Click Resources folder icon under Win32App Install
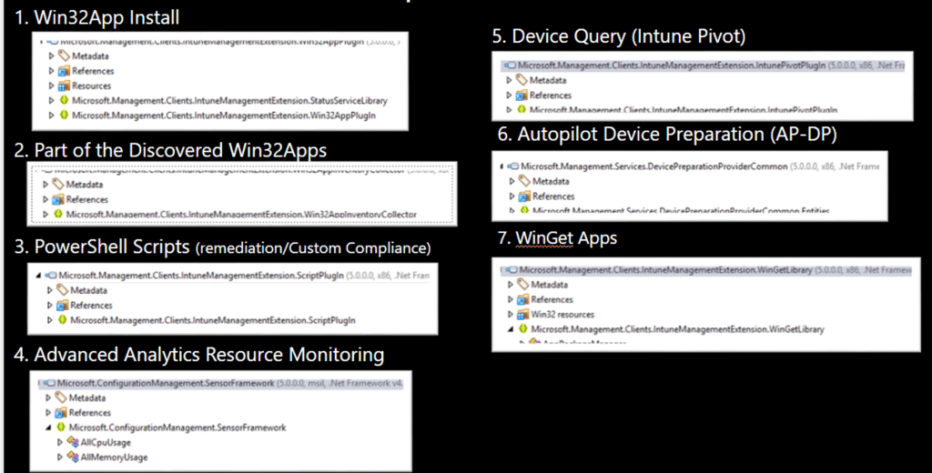932x473 pixels. 64,86
